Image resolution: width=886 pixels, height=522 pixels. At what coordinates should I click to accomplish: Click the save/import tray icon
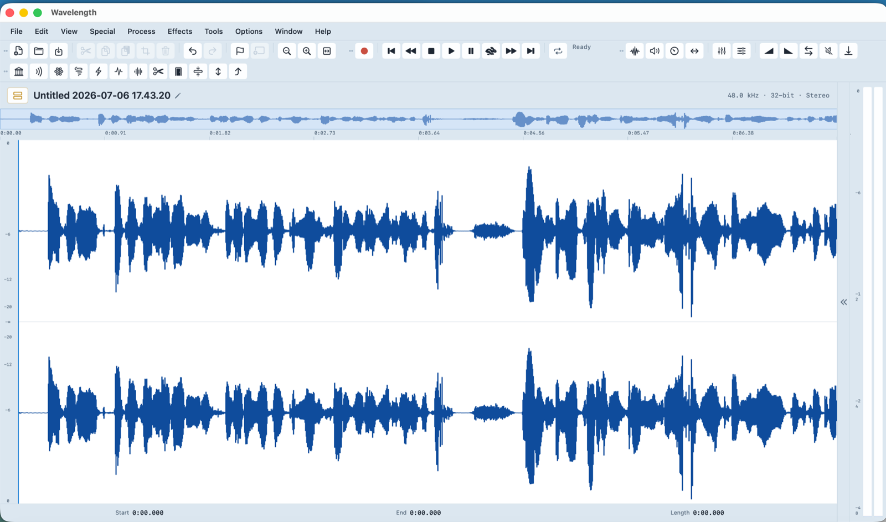pyautogui.click(x=59, y=51)
